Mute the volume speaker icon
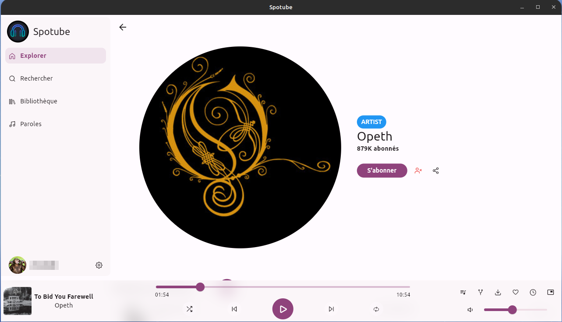 pyautogui.click(x=470, y=310)
